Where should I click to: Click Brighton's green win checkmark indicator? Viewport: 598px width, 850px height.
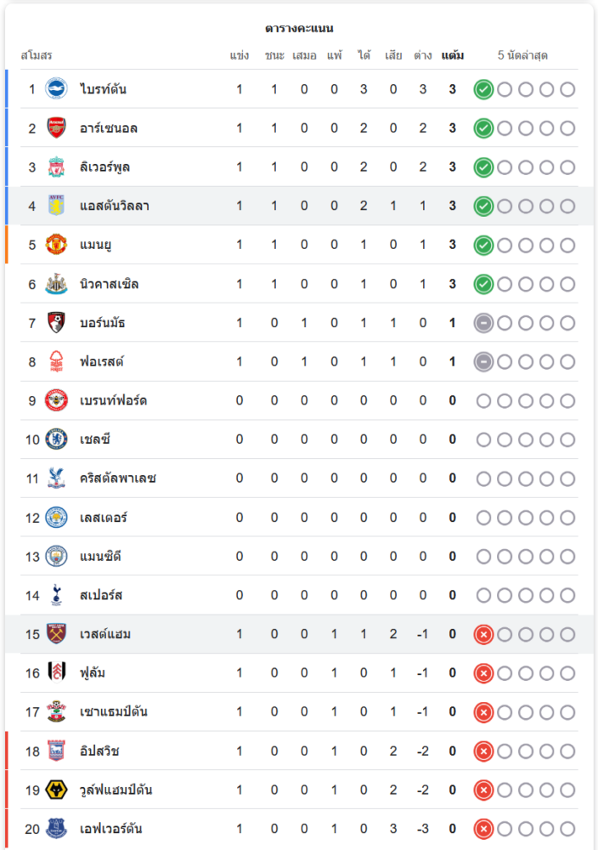tap(483, 89)
